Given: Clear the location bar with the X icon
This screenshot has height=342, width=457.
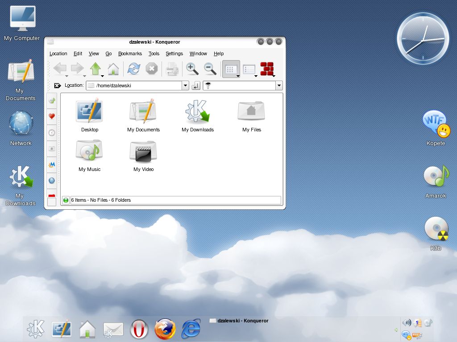Looking at the screenshot, I should coord(58,85).
